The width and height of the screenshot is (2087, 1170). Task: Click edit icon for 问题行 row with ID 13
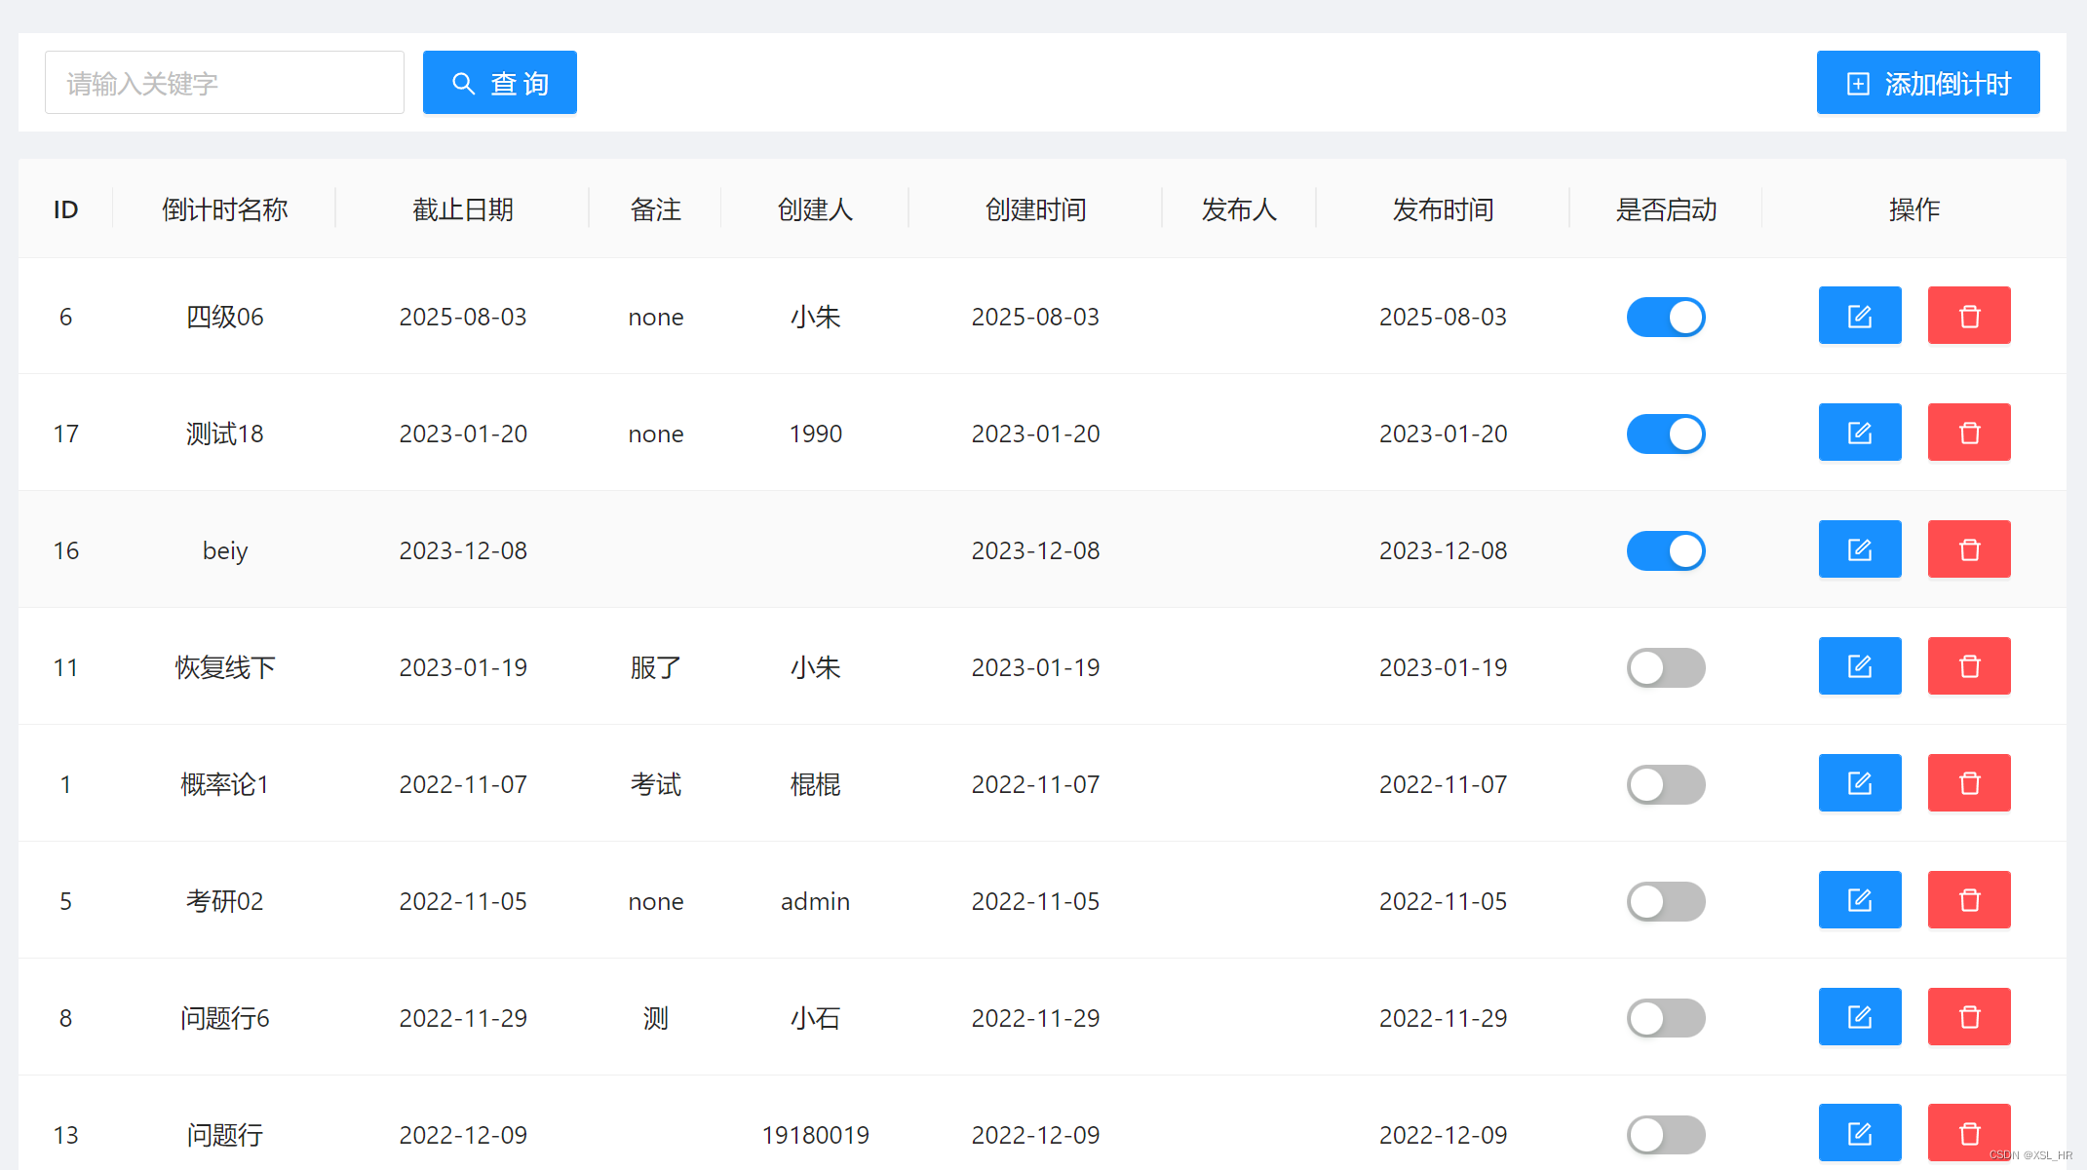coord(1859,1133)
